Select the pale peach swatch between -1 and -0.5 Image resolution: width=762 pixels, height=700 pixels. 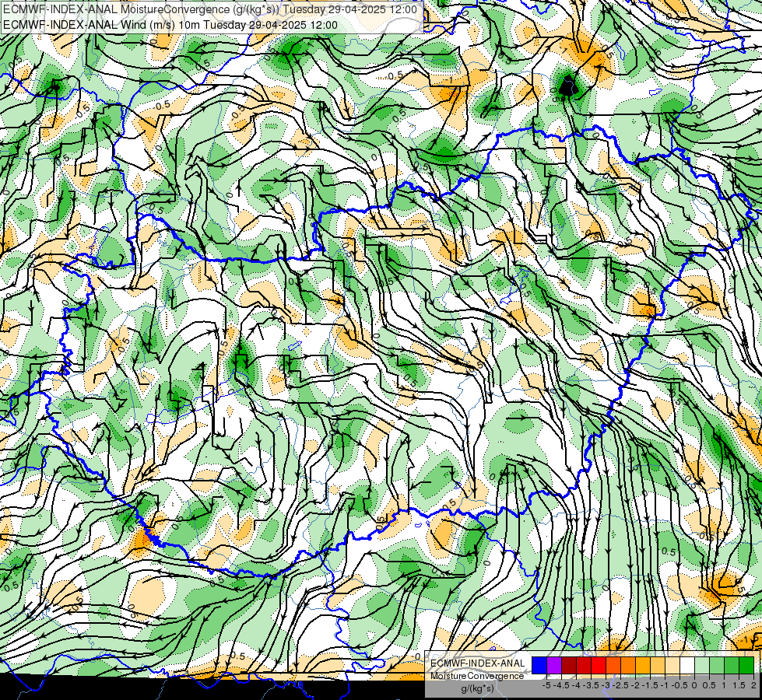coord(672,665)
